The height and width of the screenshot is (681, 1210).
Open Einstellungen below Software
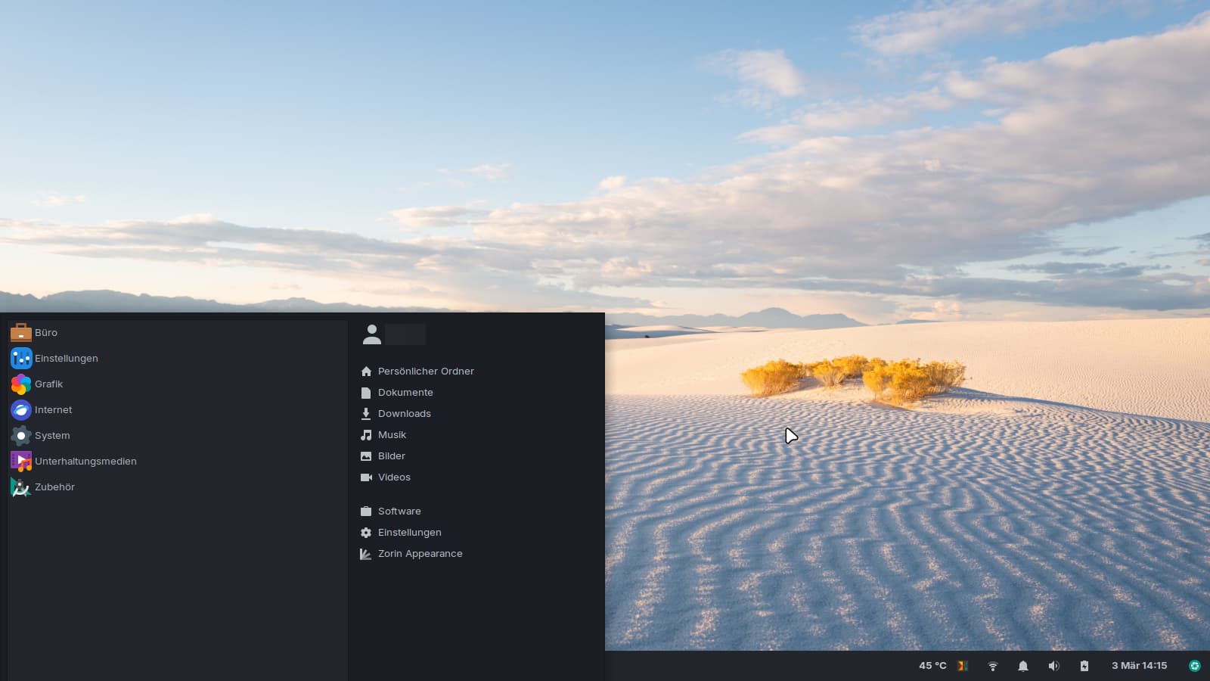pyautogui.click(x=409, y=532)
